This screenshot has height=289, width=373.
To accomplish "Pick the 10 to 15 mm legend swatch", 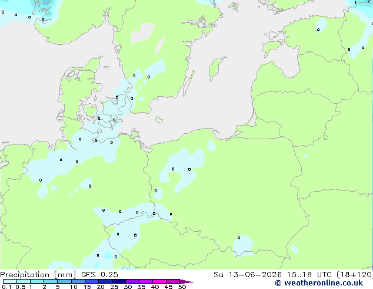I will [78, 281].
